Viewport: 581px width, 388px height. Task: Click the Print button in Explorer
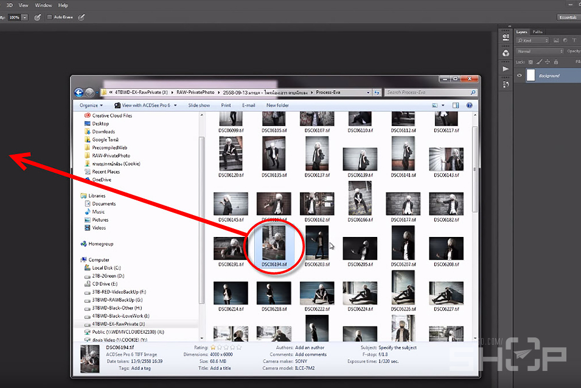pyautogui.click(x=226, y=105)
